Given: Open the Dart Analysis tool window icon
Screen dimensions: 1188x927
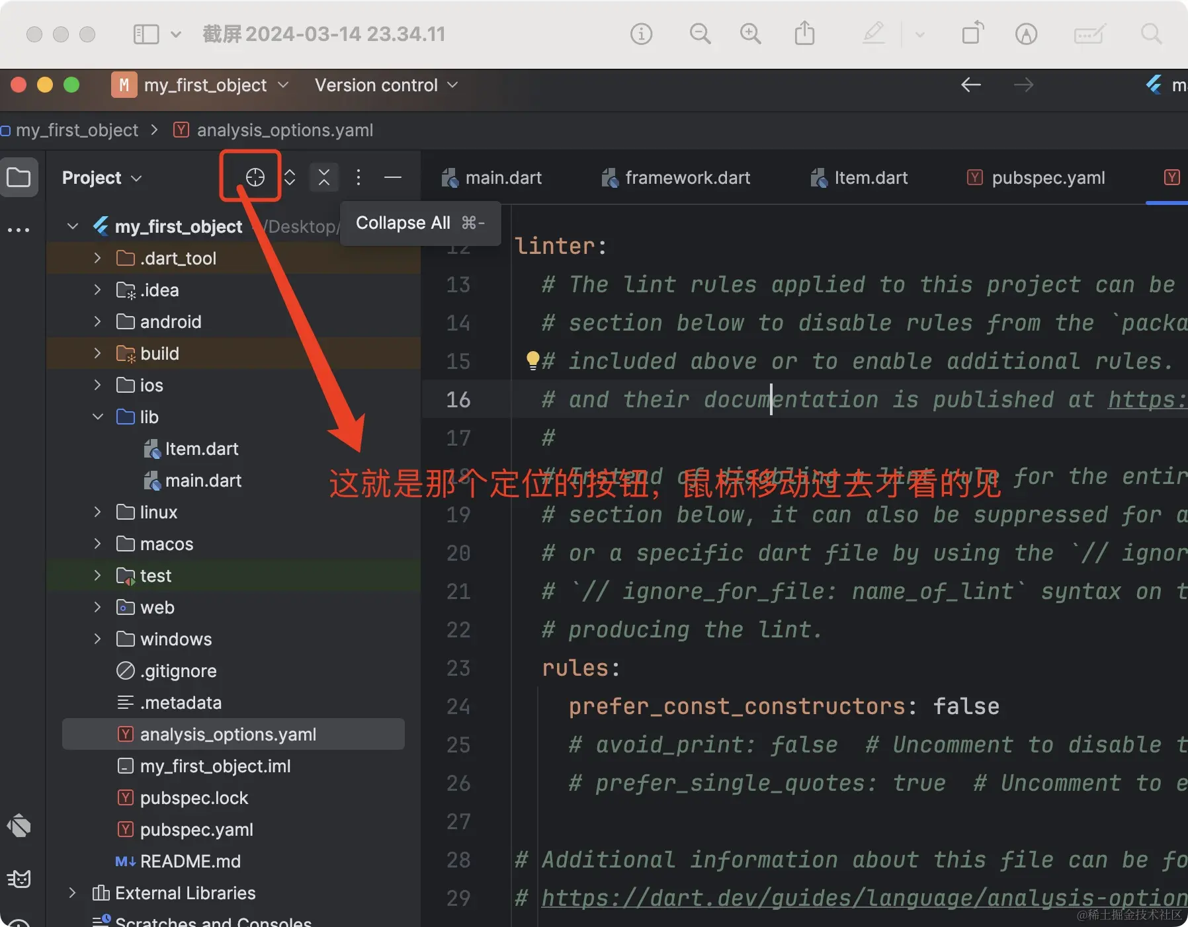Looking at the screenshot, I should (x=19, y=825).
